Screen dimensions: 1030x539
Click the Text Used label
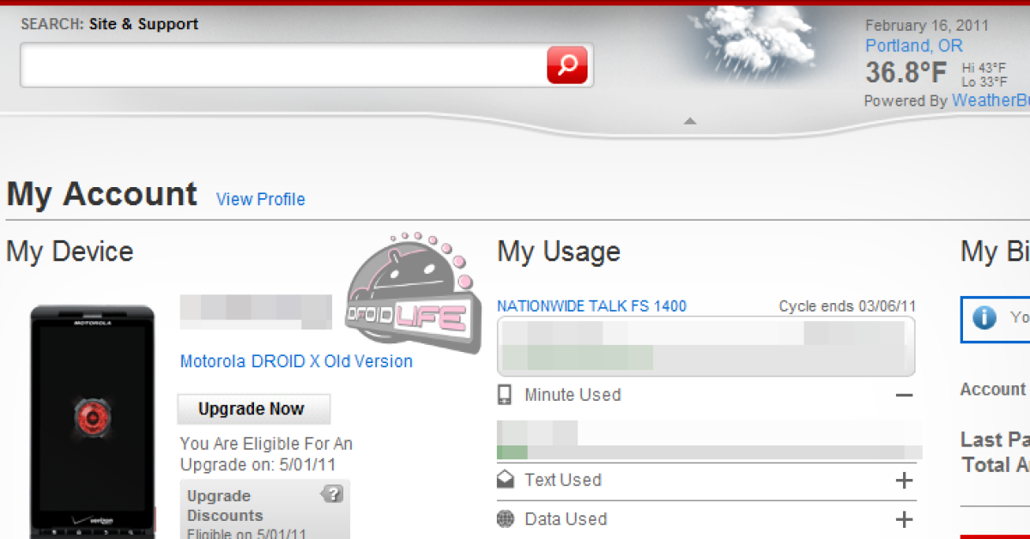click(x=563, y=480)
